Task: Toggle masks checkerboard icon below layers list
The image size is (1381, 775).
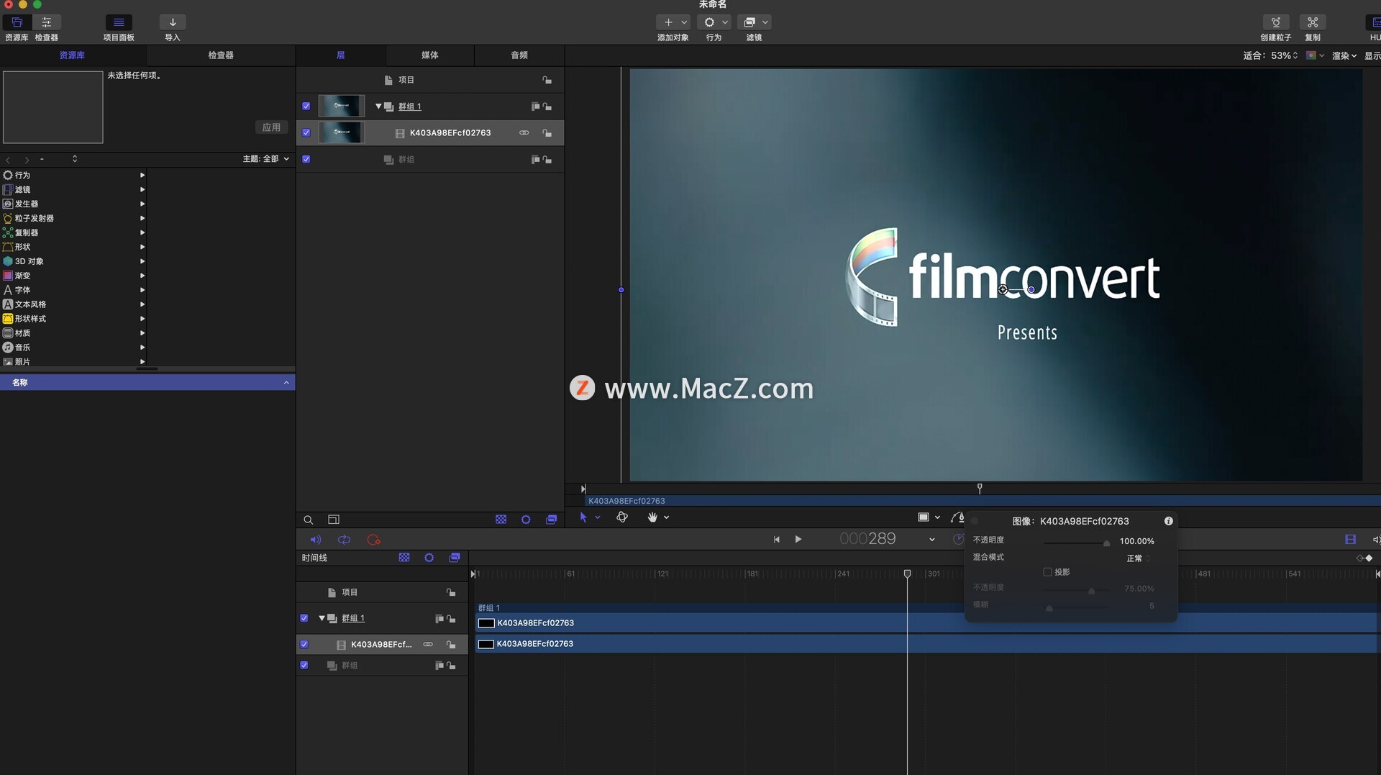Action: (x=501, y=520)
